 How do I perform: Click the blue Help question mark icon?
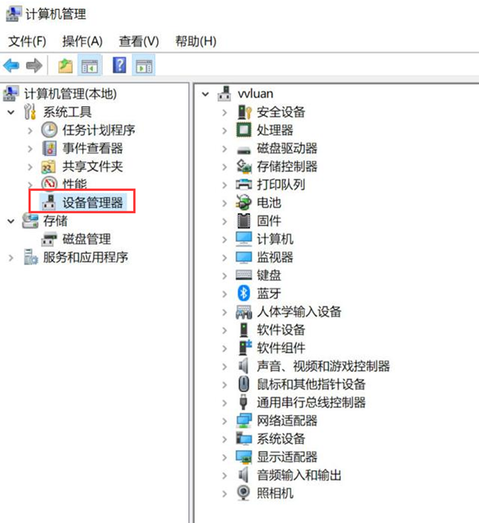pos(120,65)
